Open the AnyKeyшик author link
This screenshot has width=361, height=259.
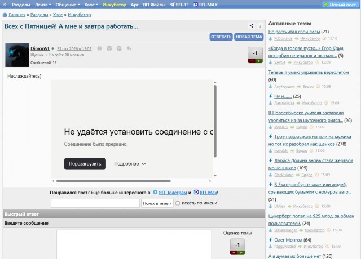[284, 86]
